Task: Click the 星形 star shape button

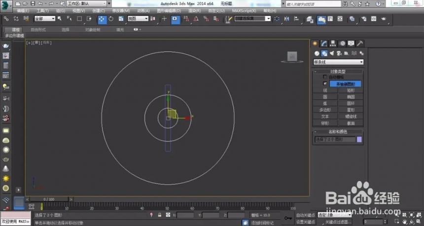Action: [351, 110]
